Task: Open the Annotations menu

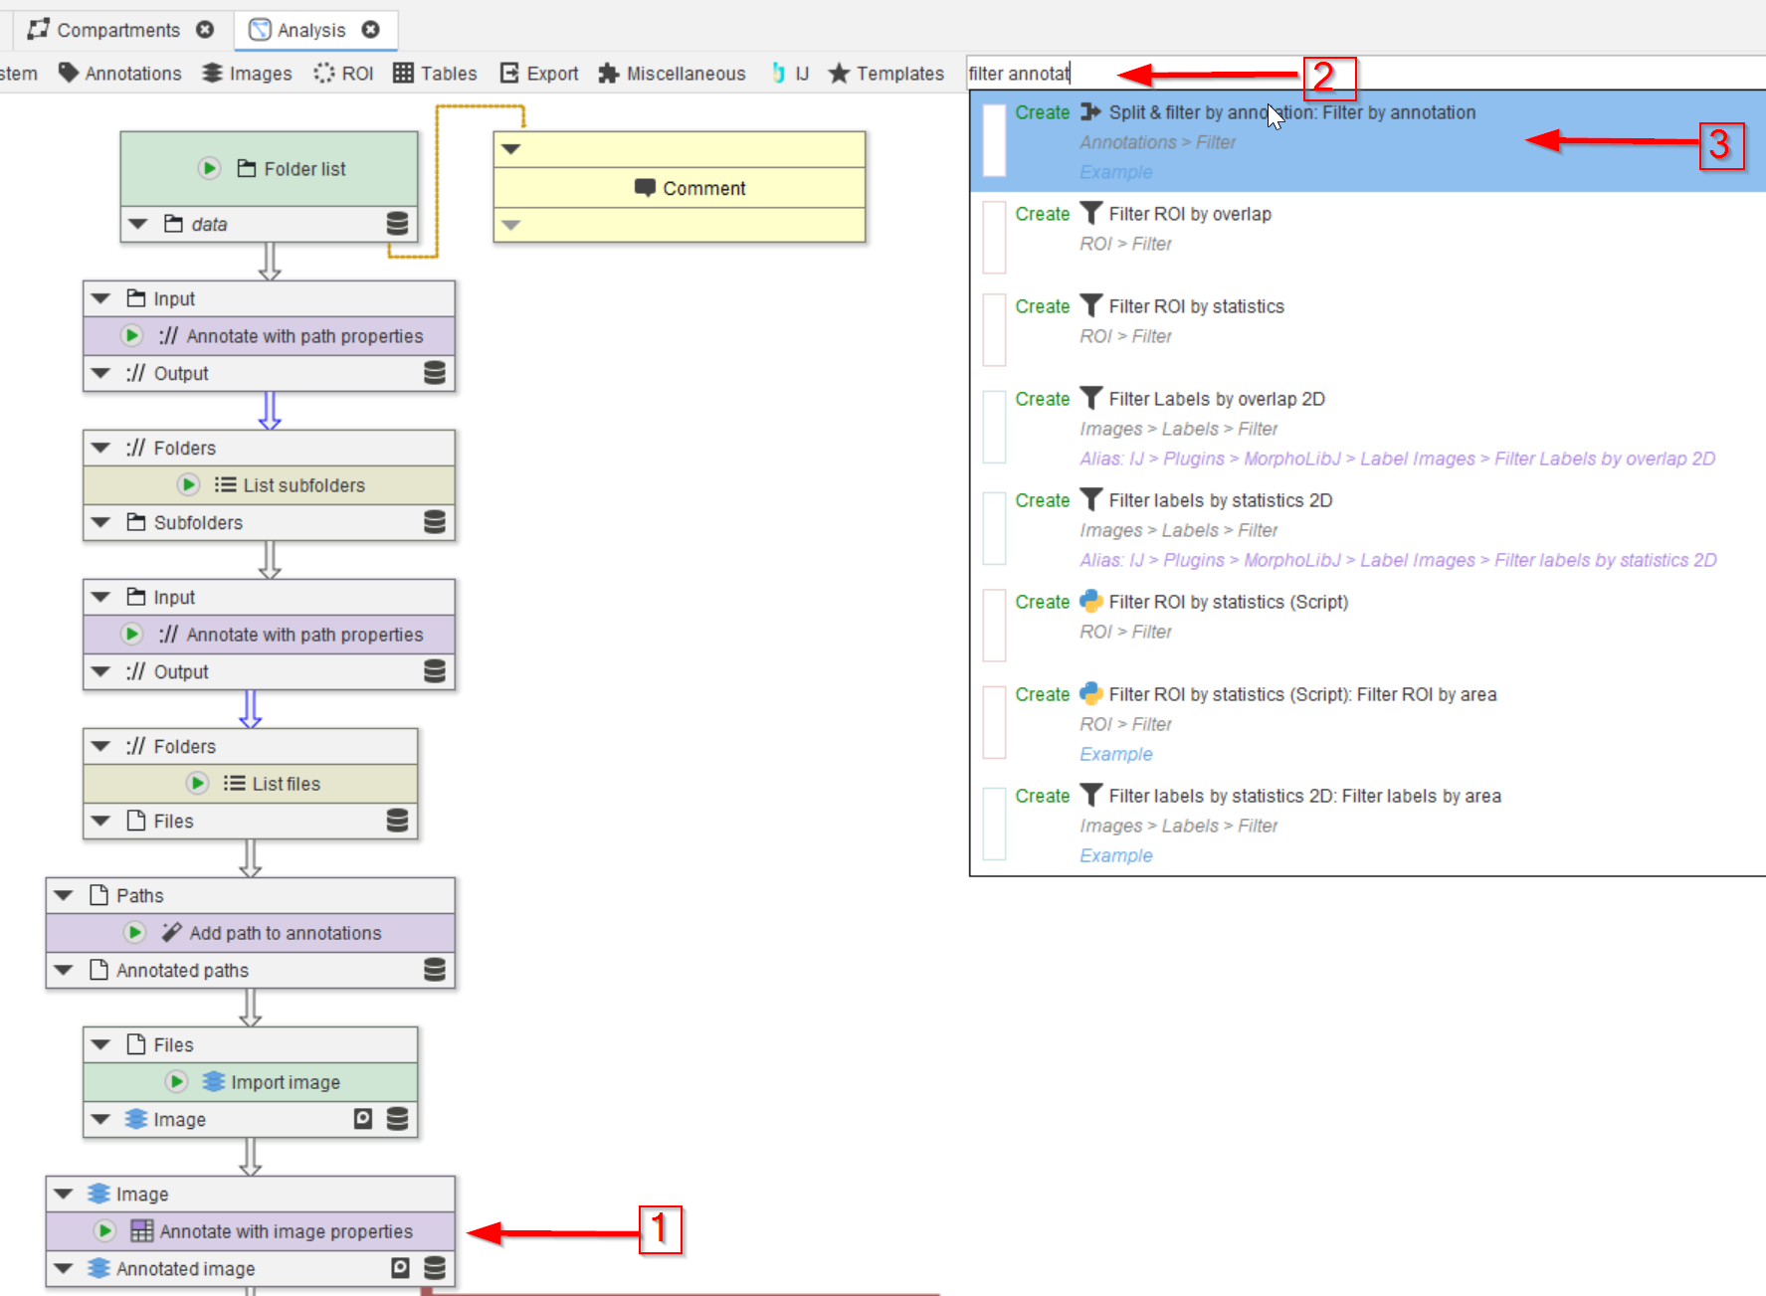Action: (x=120, y=74)
